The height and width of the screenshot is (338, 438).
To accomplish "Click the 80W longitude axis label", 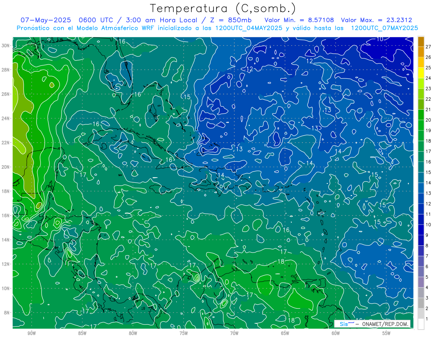I will tap(133, 333).
